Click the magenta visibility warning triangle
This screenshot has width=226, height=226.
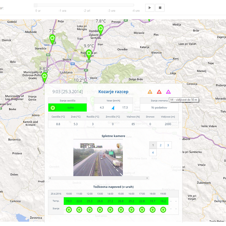pos(168,92)
